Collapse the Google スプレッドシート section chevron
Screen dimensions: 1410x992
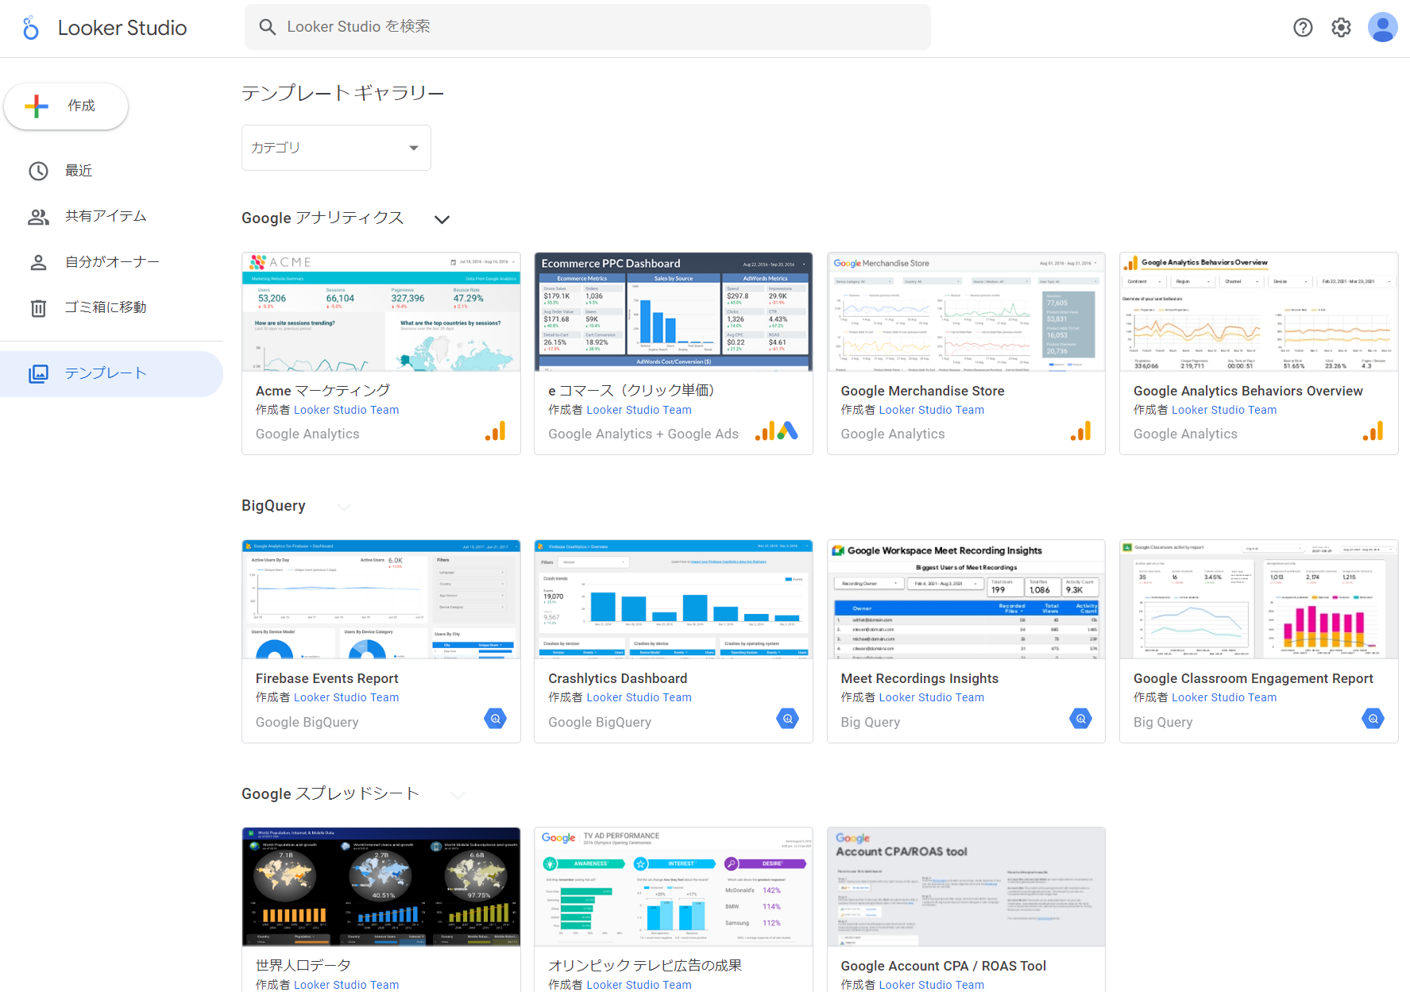click(458, 794)
